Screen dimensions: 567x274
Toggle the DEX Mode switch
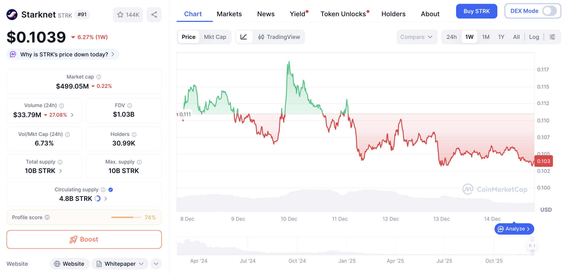tap(549, 11)
